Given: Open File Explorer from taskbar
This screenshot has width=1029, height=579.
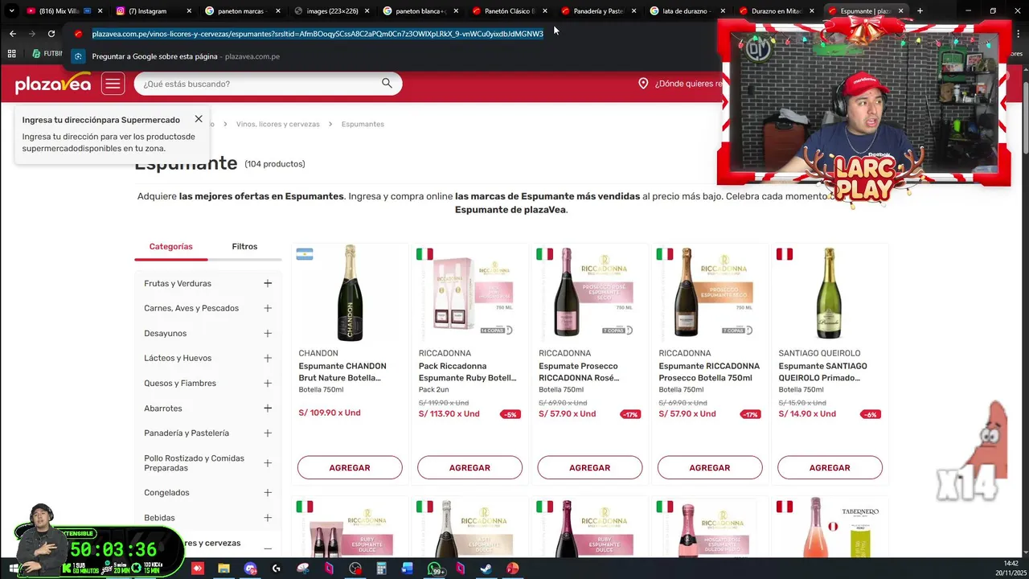Looking at the screenshot, I should tap(223, 569).
